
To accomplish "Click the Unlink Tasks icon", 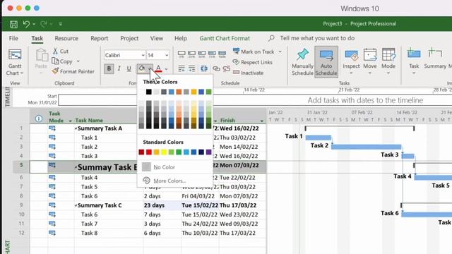I will [227, 68].
